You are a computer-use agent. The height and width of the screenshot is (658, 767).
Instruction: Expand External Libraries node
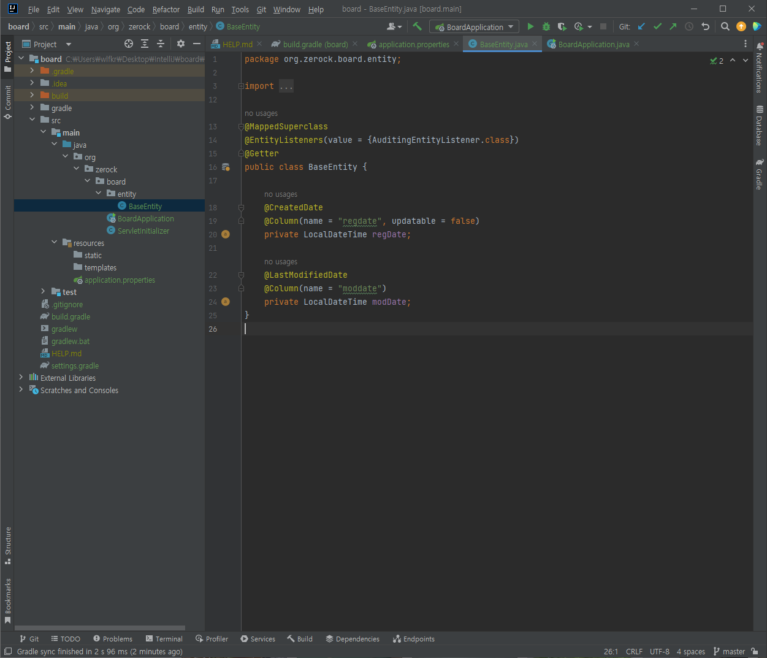(x=21, y=377)
